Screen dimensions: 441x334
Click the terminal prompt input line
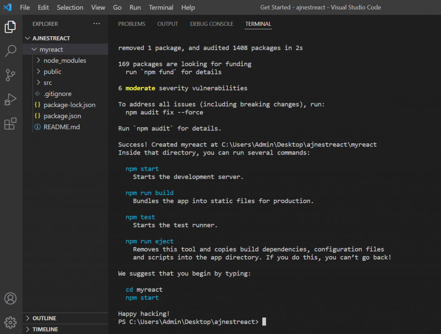pyautogui.click(x=192, y=322)
